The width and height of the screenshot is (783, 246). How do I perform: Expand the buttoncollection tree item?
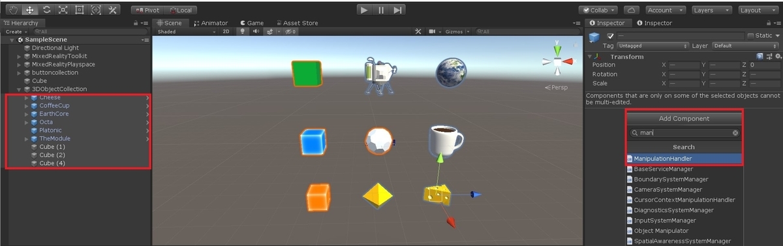coord(20,72)
